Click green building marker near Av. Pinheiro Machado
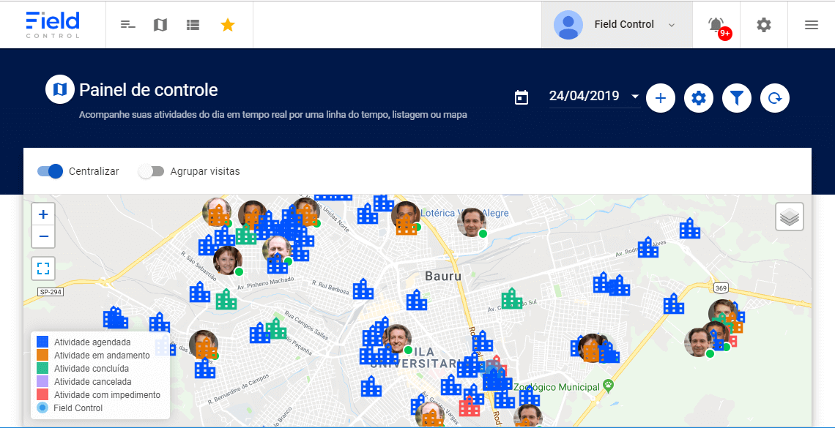The width and height of the screenshot is (835, 428). [x=226, y=299]
